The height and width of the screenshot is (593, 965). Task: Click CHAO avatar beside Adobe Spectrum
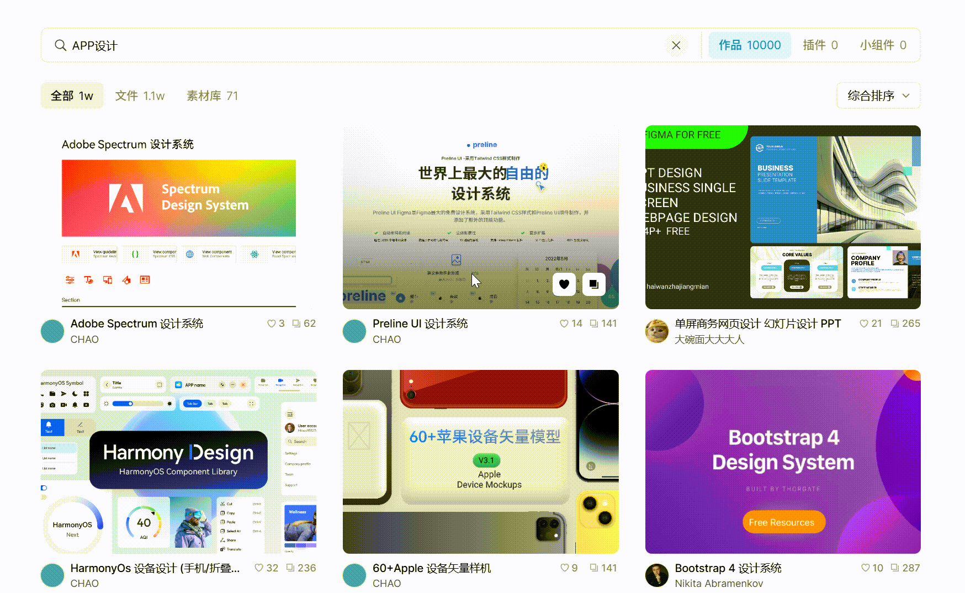point(52,331)
